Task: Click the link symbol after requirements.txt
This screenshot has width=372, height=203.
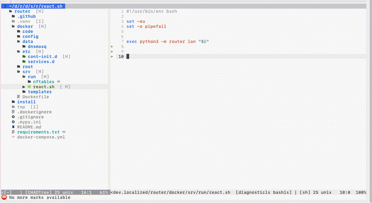Action: 64,132
